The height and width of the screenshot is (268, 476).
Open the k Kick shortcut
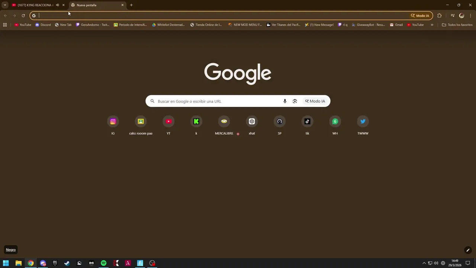point(196,125)
